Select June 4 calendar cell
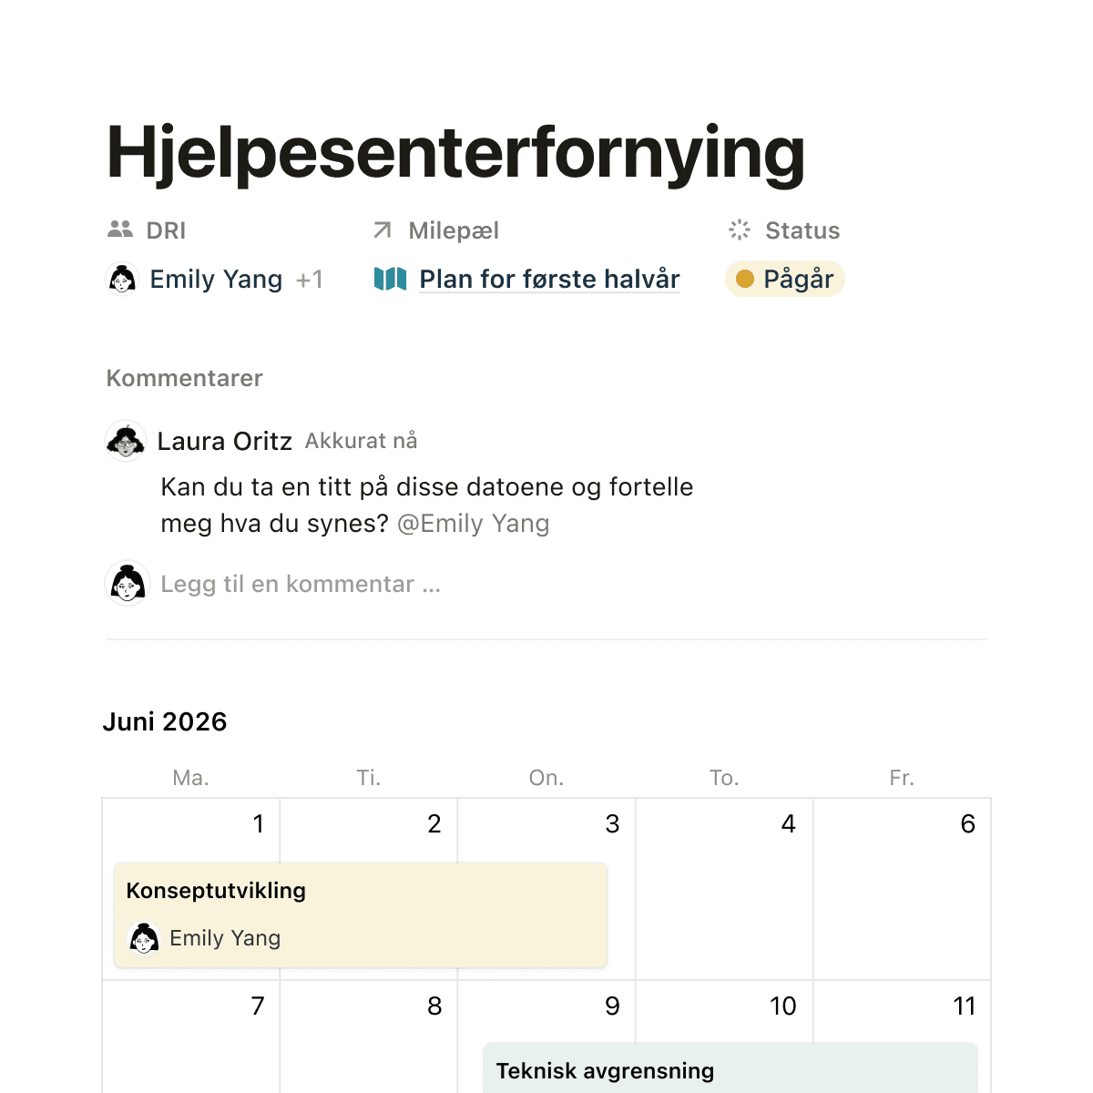Image resolution: width=1093 pixels, height=1093 pixels. (724, 889)
